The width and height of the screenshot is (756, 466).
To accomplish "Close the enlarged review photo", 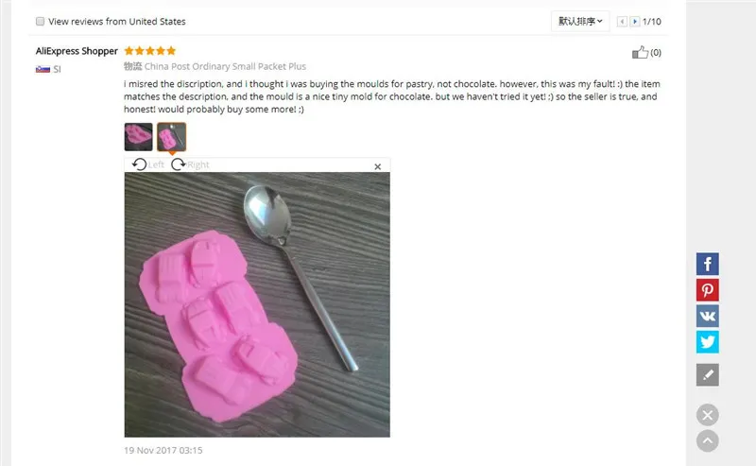I will [x=377, y=166].
